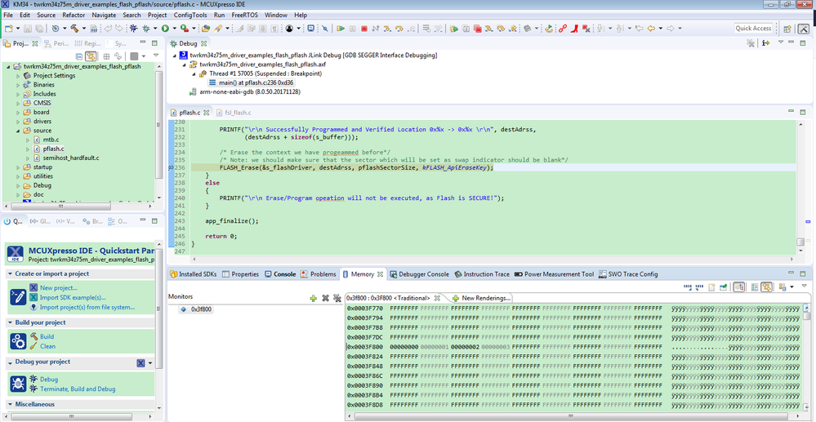The height and width of the screenshot is (422, 816).
Task: Click memory row address 0x0003F800
Action: tap(365, 347)
